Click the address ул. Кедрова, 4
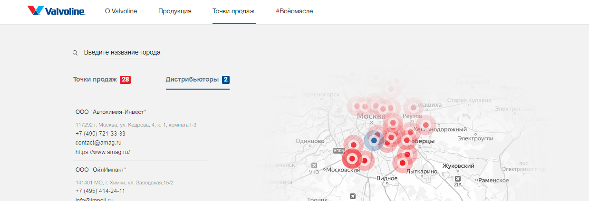 136,125
